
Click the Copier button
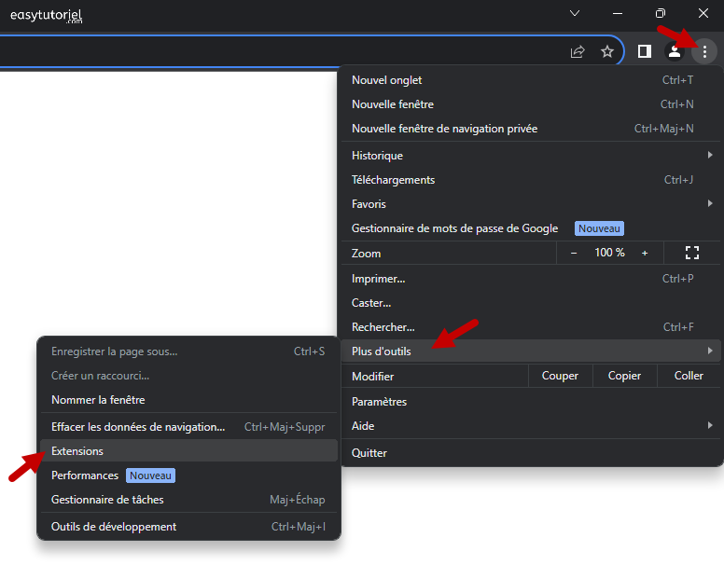pos(624,376)
